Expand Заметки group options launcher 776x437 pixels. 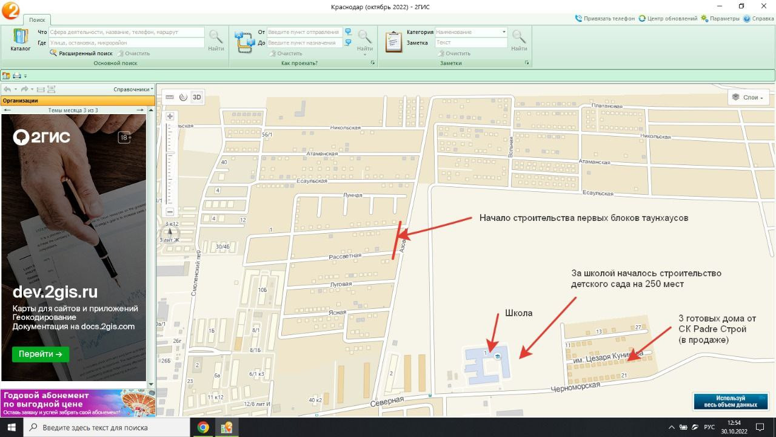527,63
